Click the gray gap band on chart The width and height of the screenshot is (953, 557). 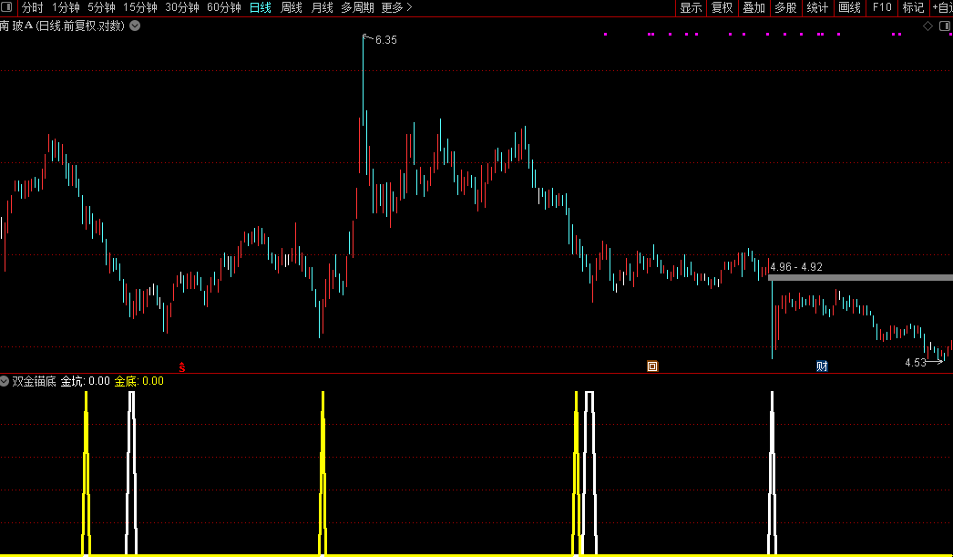click(861, 278)
